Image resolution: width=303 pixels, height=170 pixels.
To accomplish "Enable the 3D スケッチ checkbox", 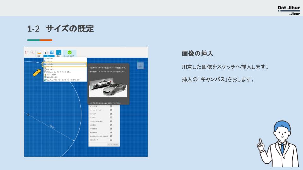I will point(111,140).
